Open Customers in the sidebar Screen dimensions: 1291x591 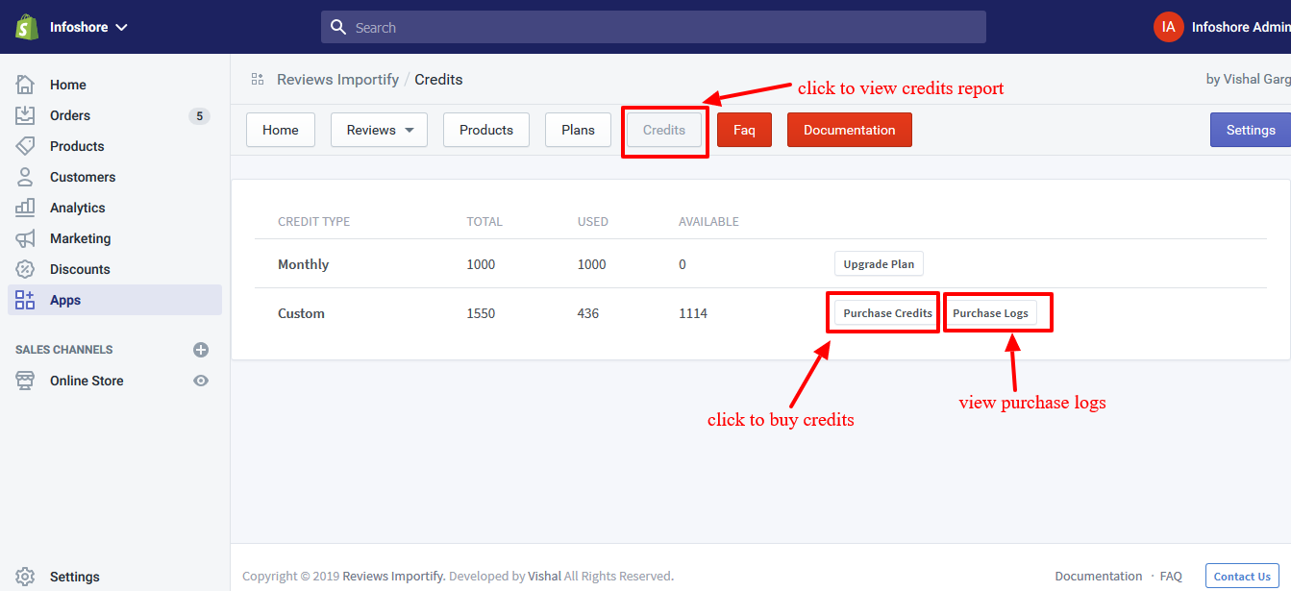(x=83, y=177)
